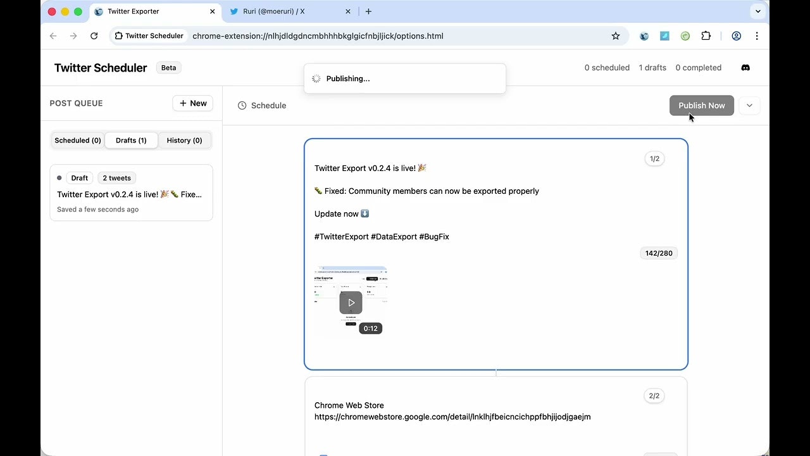Bookmark this page with the star icon
This screenshot has height=456, width=810.
tap(615, 36)
